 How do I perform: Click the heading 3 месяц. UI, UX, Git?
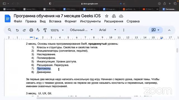[39, 93]
